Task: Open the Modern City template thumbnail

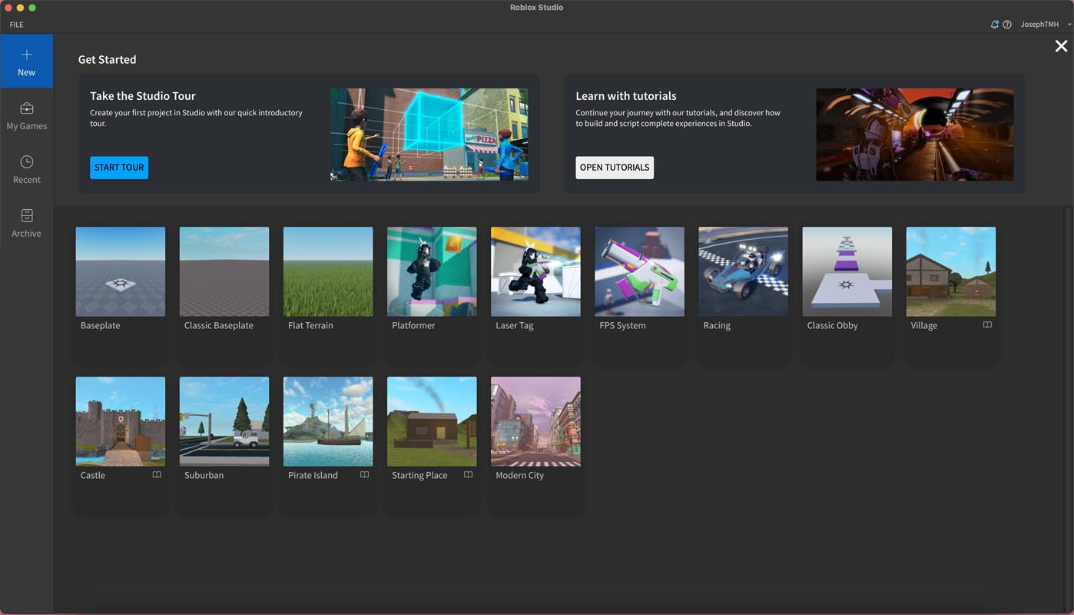Action: 535,421
